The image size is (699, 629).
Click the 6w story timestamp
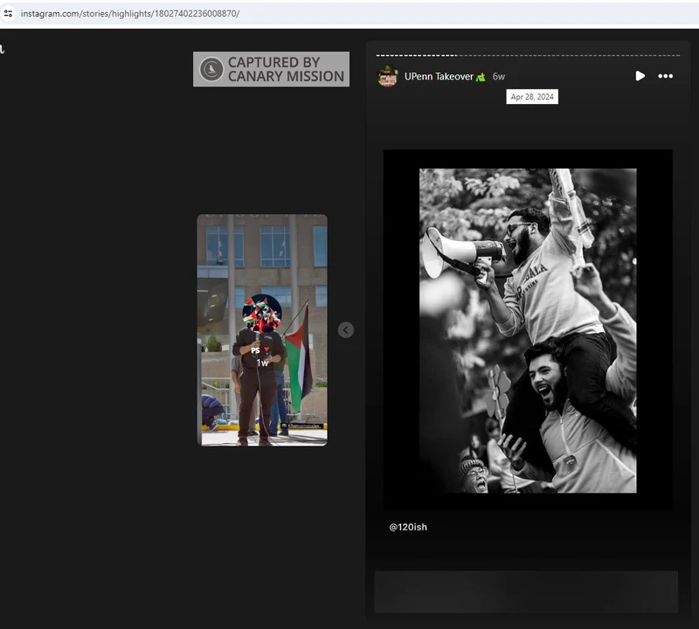(x=498, y=76)
